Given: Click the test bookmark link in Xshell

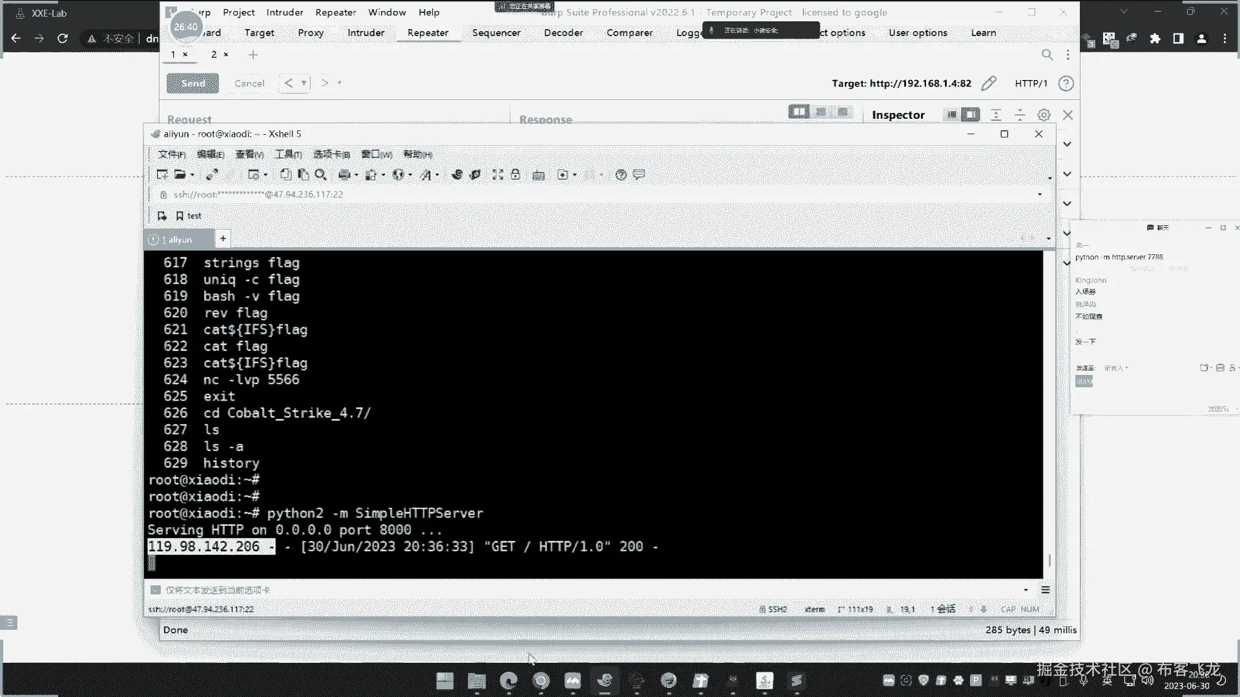Looking at the screenshot, I should 194,216.
